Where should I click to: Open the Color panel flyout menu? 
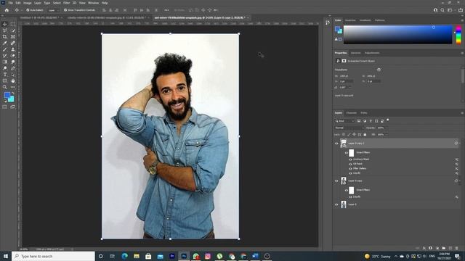coord(462,20)
